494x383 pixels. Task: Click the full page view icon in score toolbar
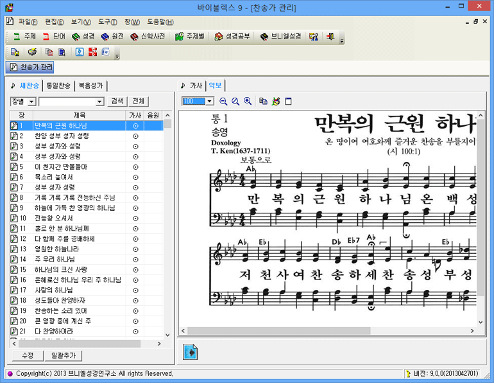tap(288, 102)
